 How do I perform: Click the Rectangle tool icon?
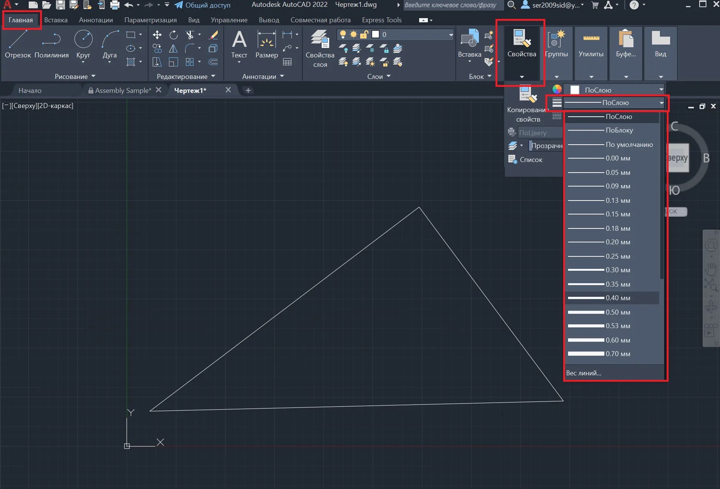[x=131, y=35]
